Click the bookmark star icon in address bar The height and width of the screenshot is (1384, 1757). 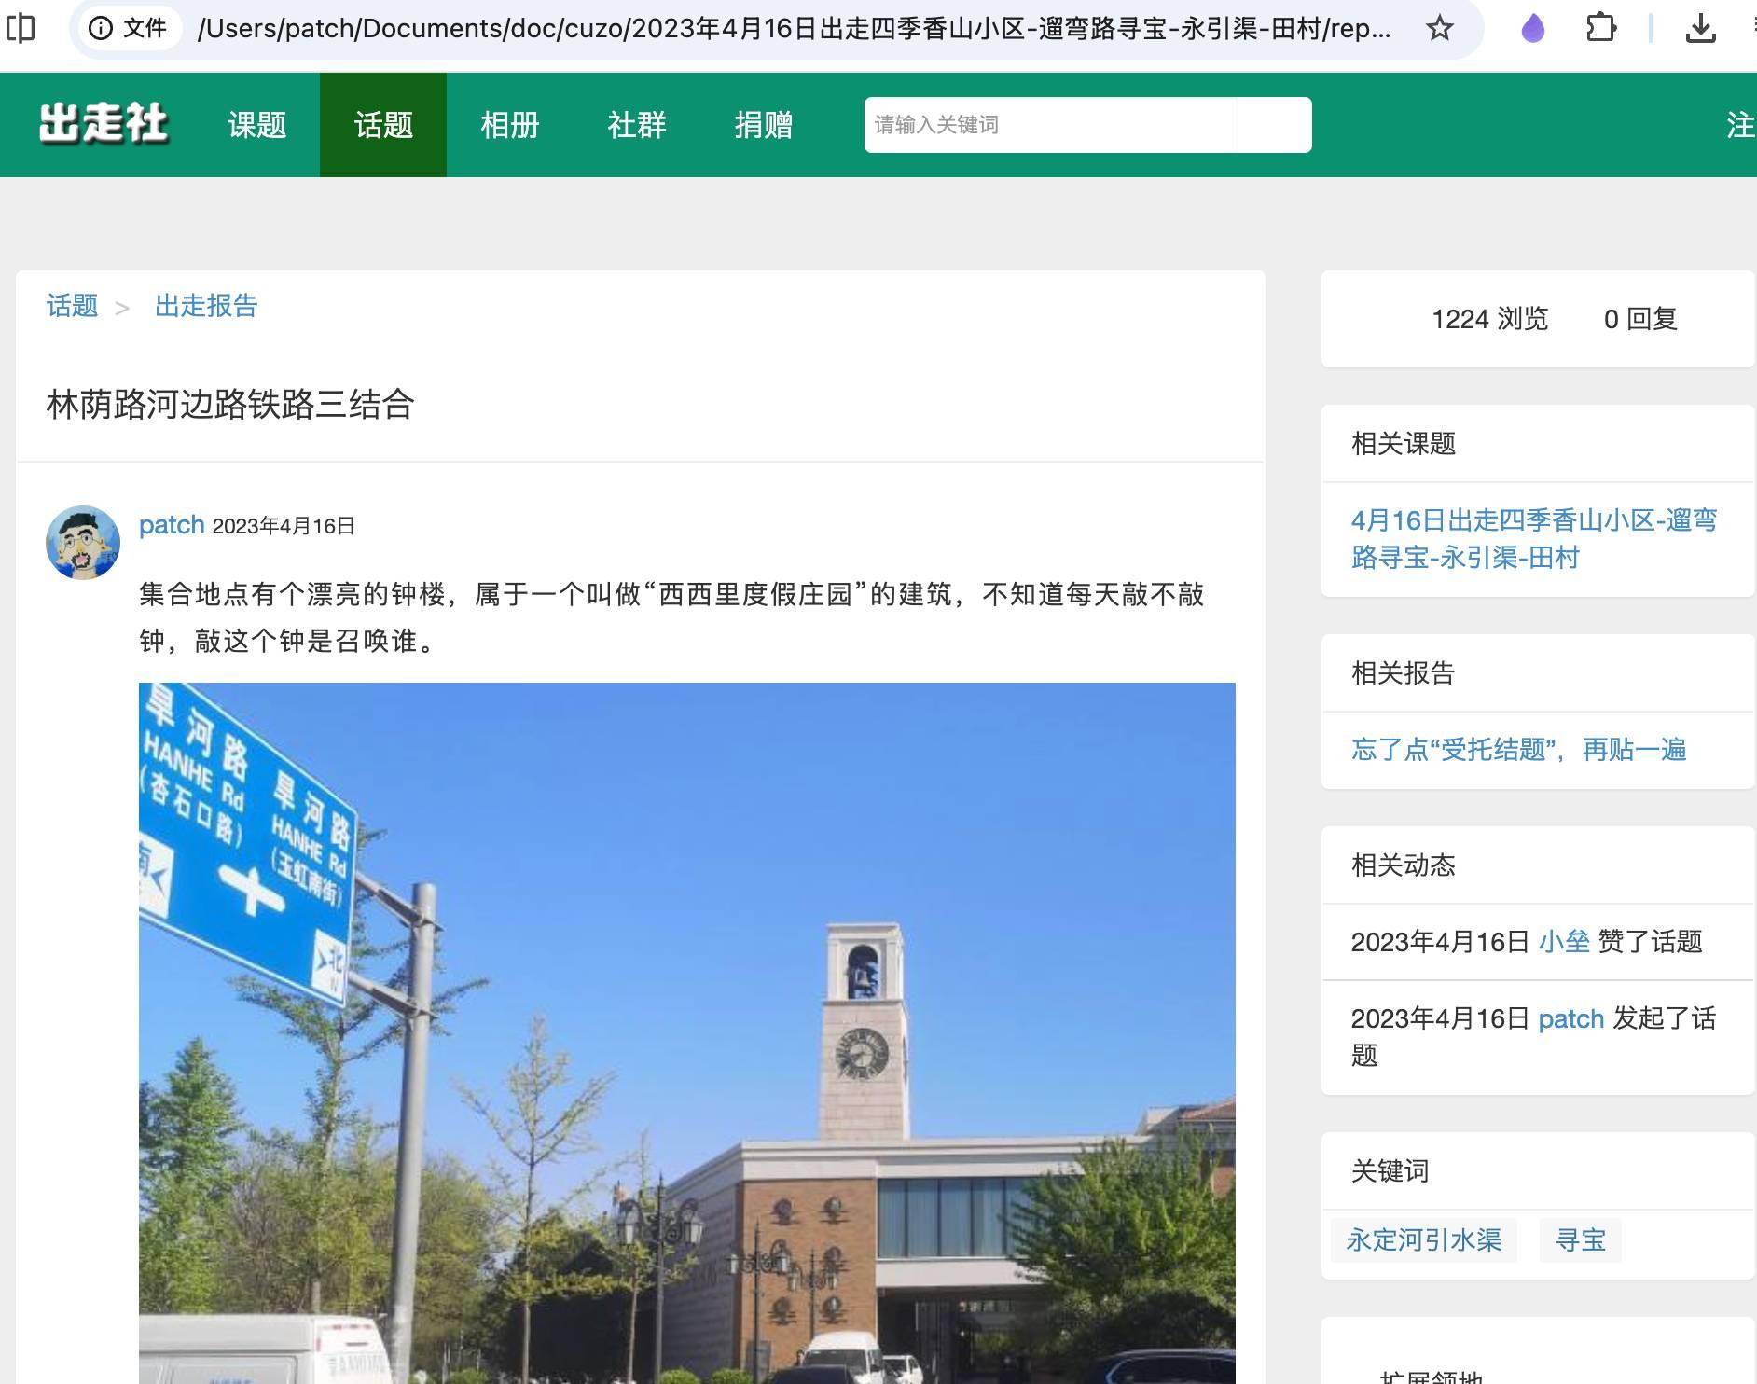[x=1440, y=29]
